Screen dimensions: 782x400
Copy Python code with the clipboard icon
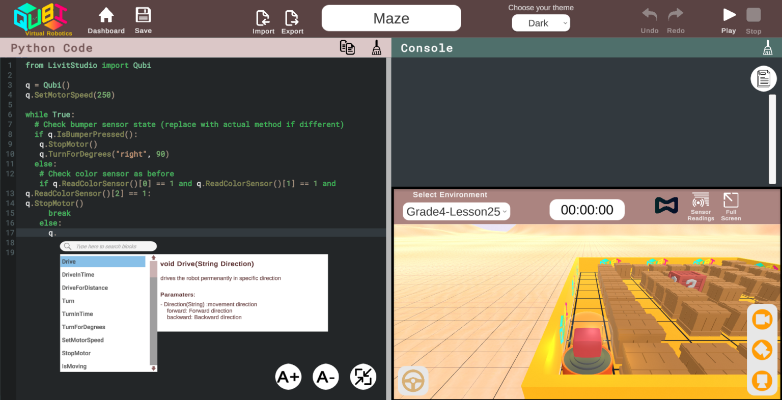[347, 48]
